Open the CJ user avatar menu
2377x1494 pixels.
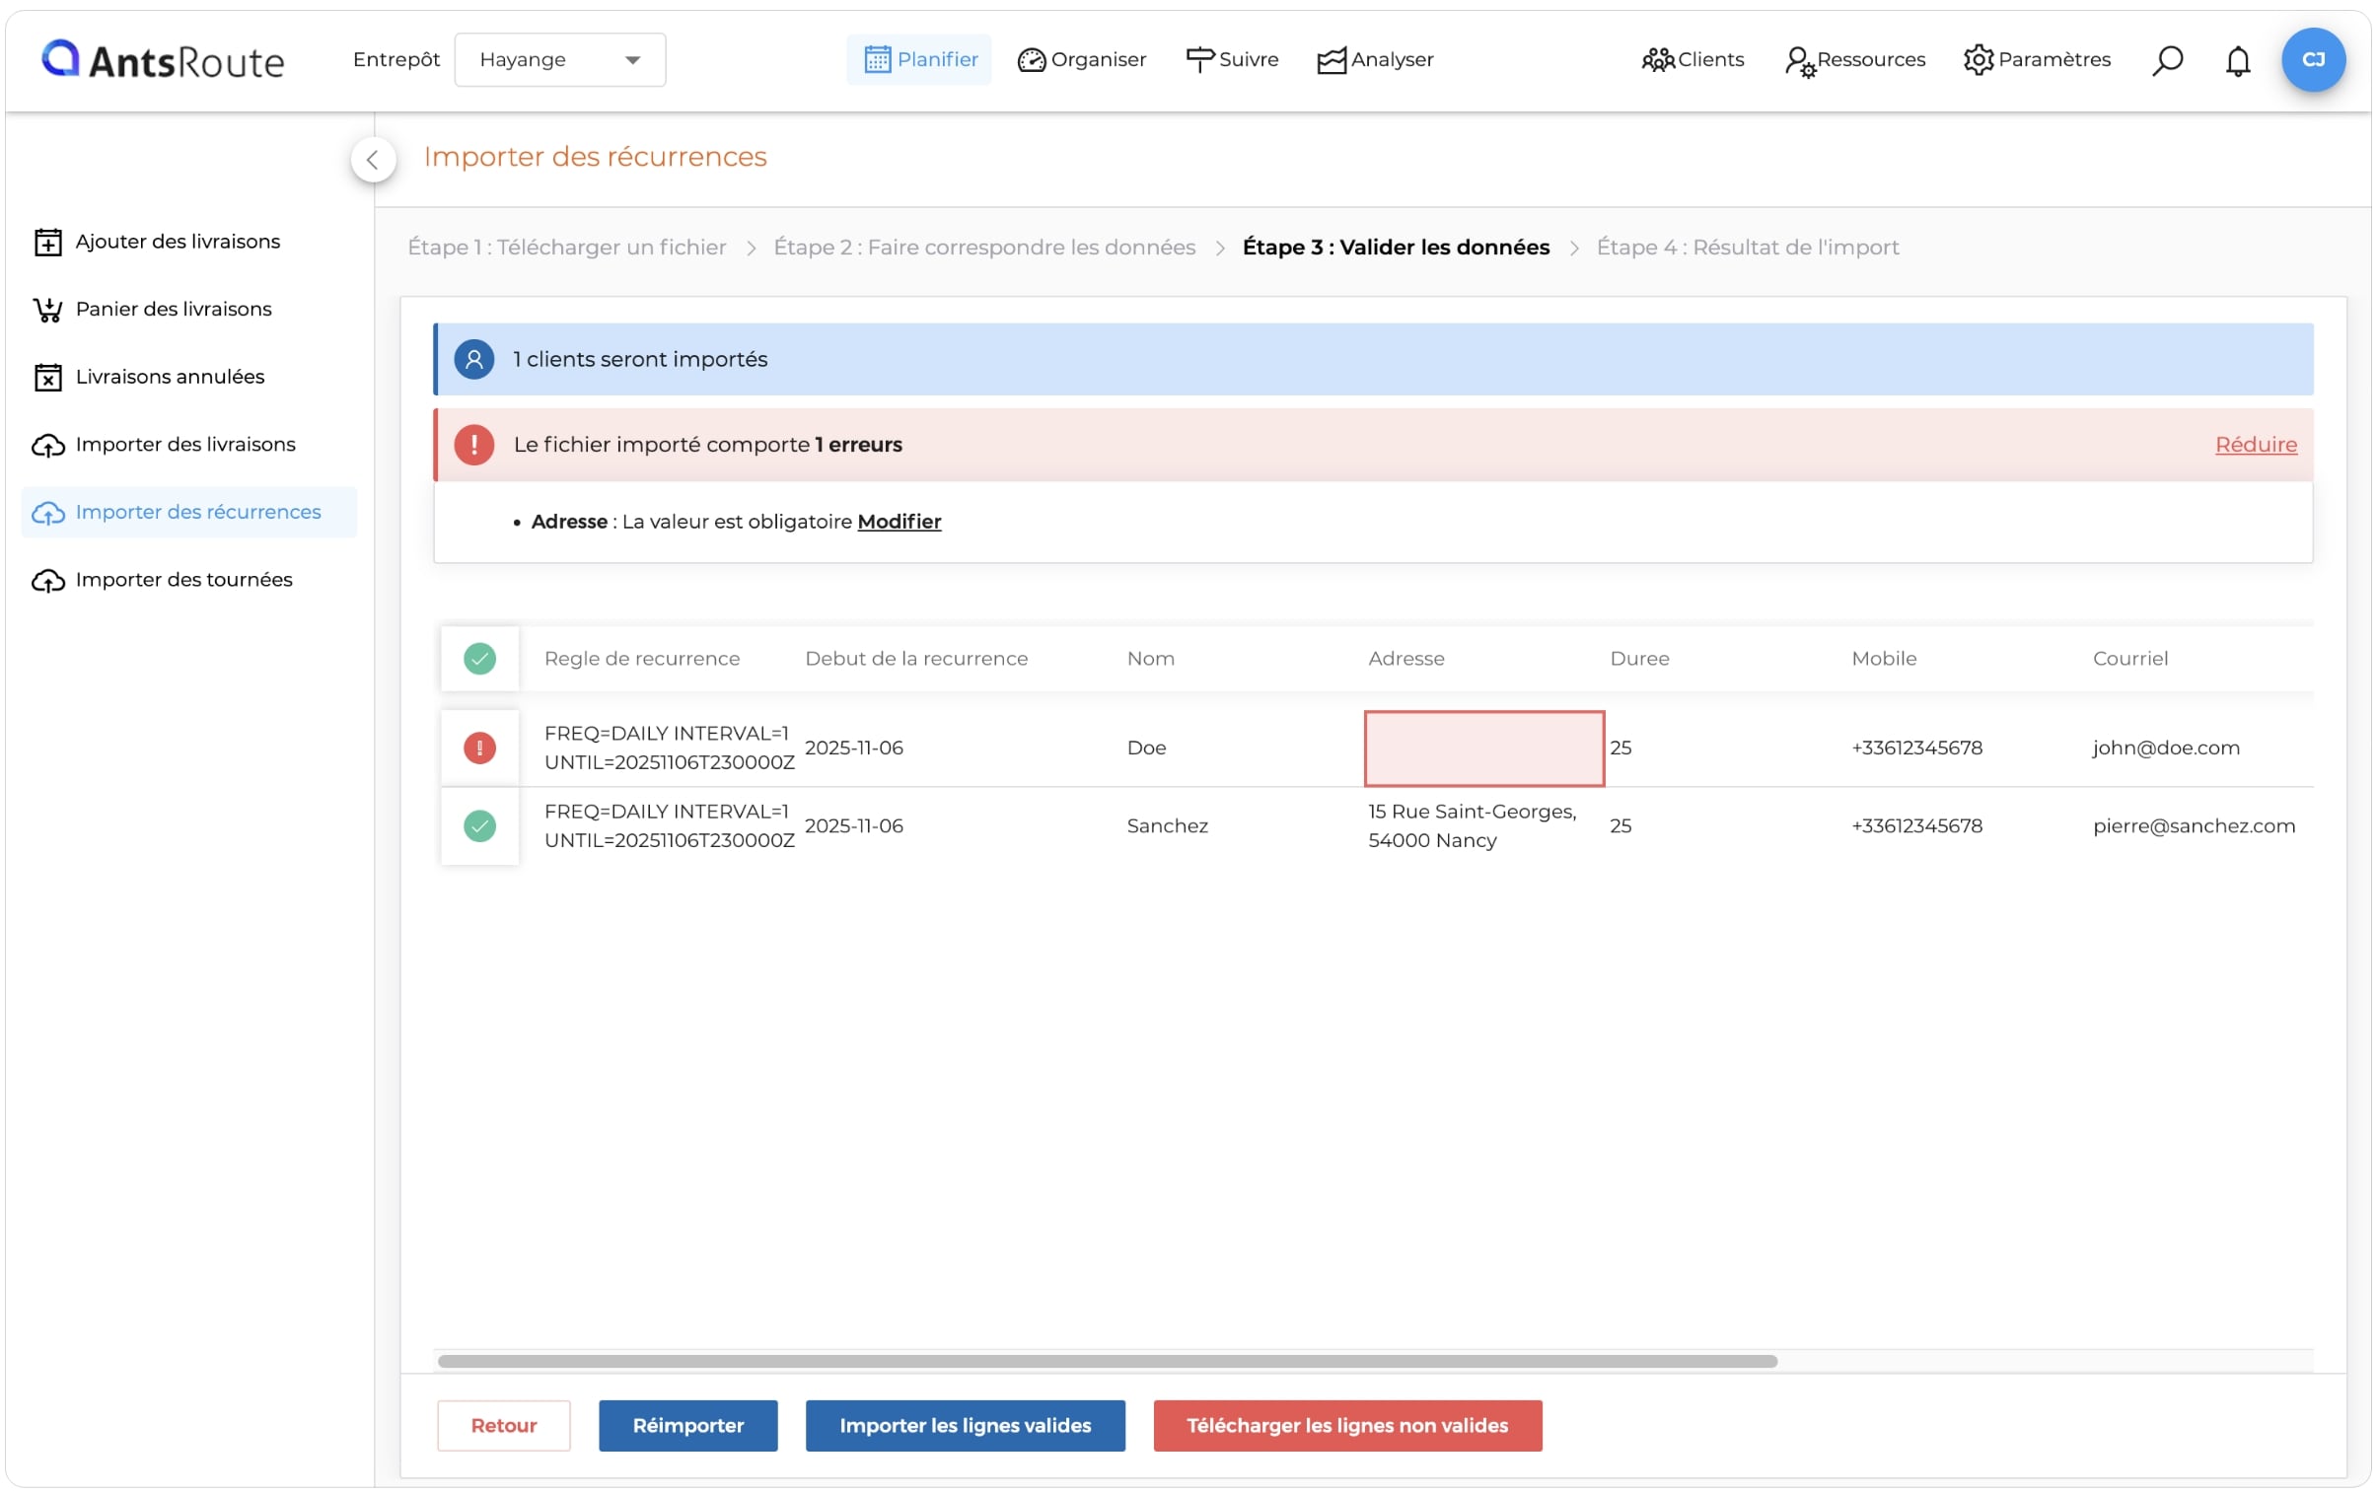point(2313,59)
